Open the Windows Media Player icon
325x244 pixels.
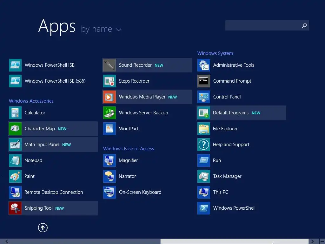coord(109,97)
